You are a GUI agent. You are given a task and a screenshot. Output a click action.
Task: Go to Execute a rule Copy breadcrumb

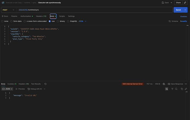[14, 2]
